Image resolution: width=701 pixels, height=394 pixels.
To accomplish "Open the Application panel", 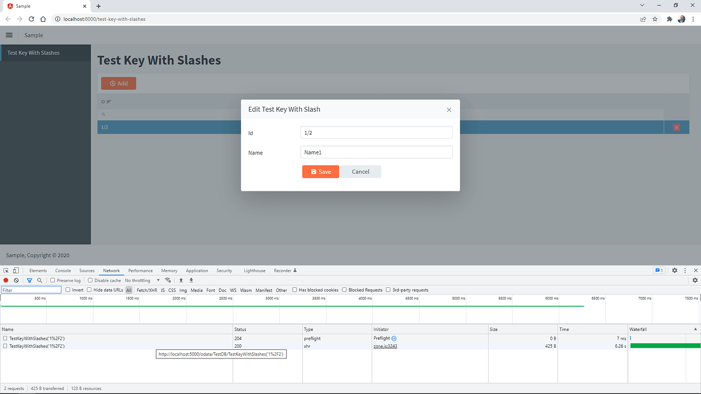I will [x=197, y=270].
